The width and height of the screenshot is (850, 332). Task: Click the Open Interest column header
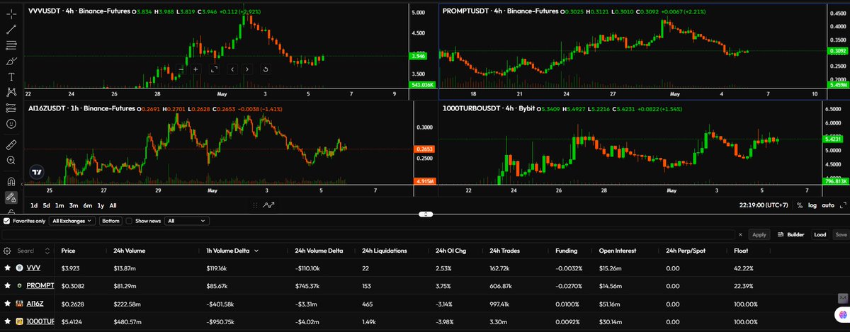pos(618,251)
